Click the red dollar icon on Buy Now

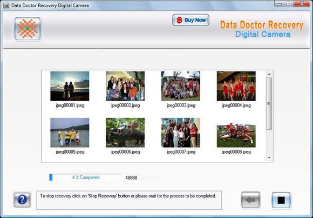tap(179, 20)
